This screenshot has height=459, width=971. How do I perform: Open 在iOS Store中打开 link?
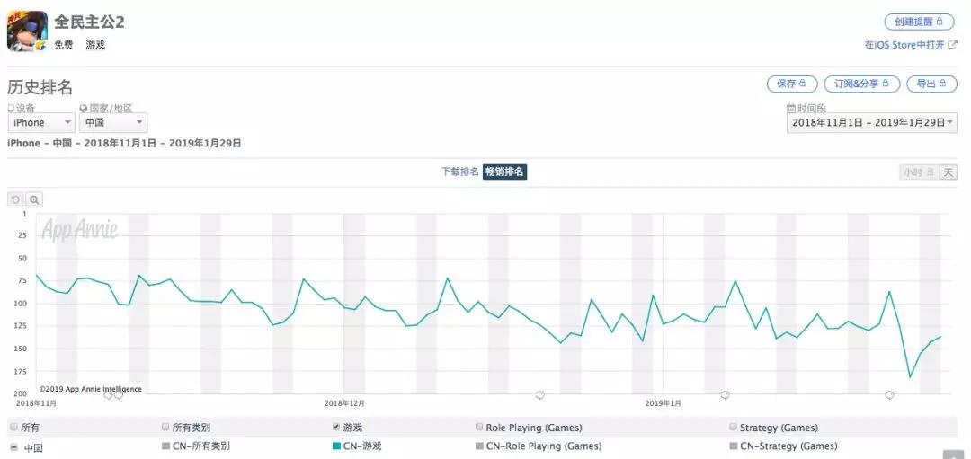click(904, 45)
